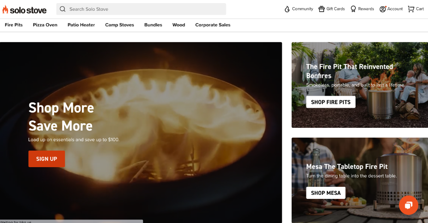
Task: Click the search magnifier icon
Action: click(x=63, y=9)
